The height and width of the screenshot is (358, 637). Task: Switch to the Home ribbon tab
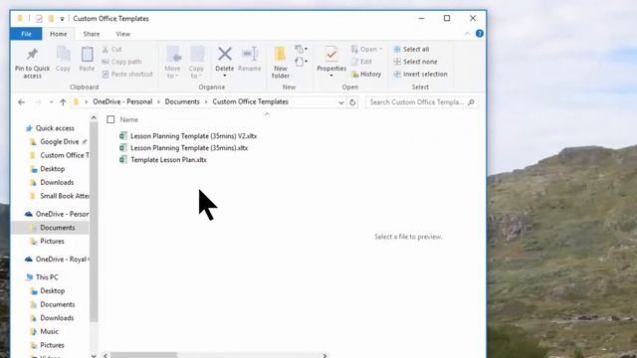(x=58, y=34)
